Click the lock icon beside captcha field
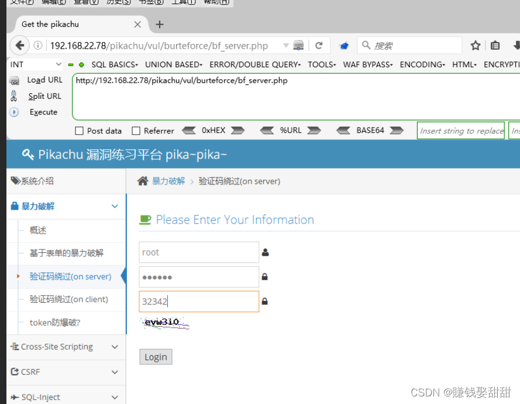 264,301
